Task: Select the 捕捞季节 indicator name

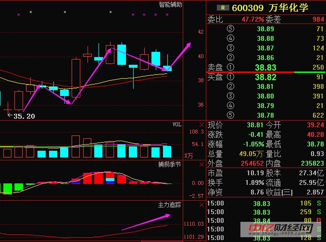Action: [171, 164]
